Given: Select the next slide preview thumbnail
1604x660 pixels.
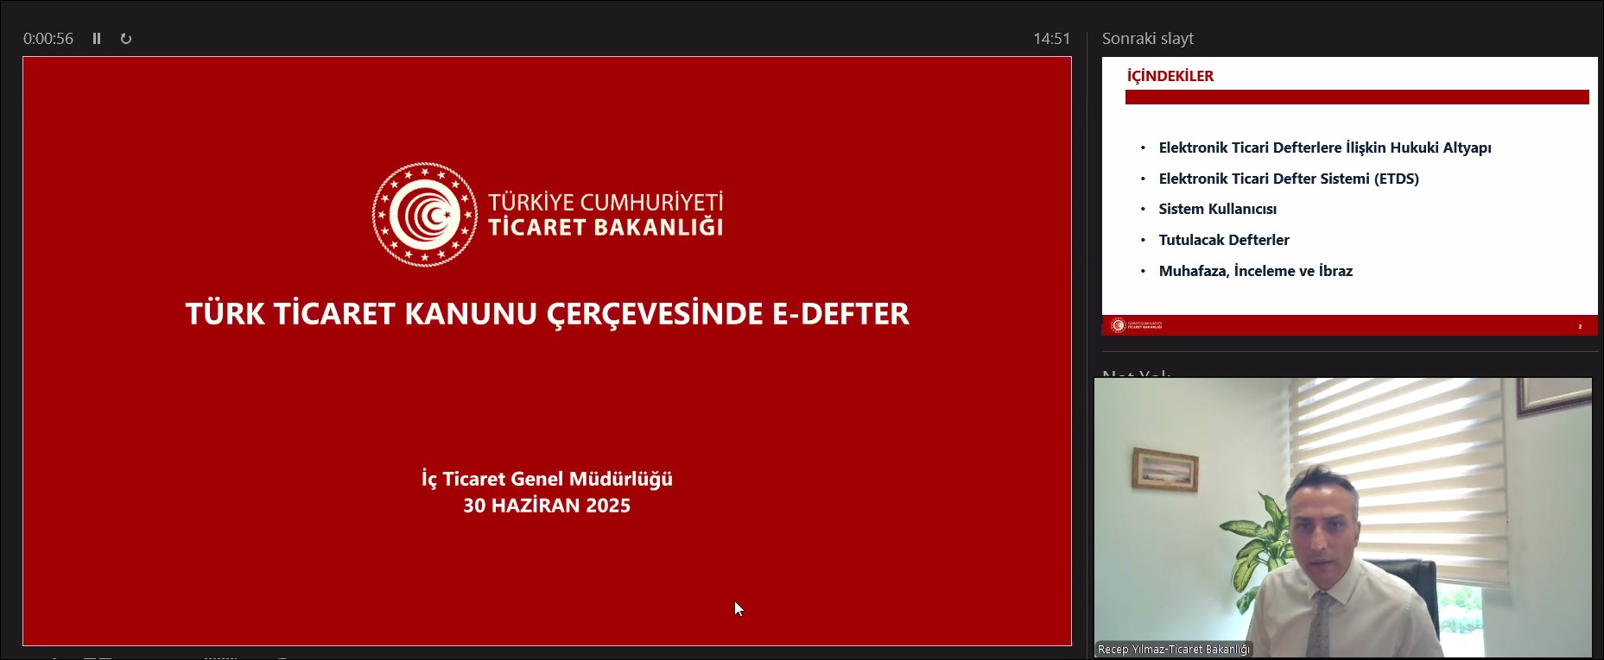Looking at the screenshot, I should [1350, 196].
